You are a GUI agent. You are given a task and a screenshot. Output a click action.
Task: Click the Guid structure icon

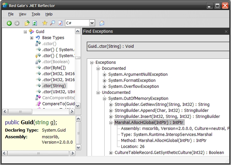32,31
